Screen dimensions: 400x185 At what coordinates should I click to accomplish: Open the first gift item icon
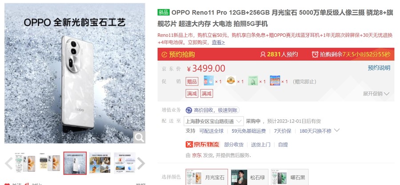[209, 81]
